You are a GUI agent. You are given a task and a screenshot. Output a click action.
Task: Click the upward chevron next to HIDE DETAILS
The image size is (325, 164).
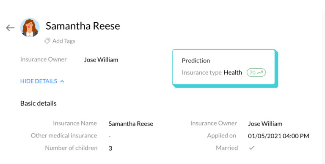[62, 81]
